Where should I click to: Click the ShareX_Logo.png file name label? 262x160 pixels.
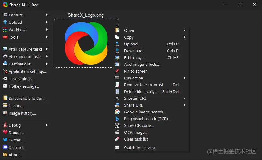[x=86, y=15]
